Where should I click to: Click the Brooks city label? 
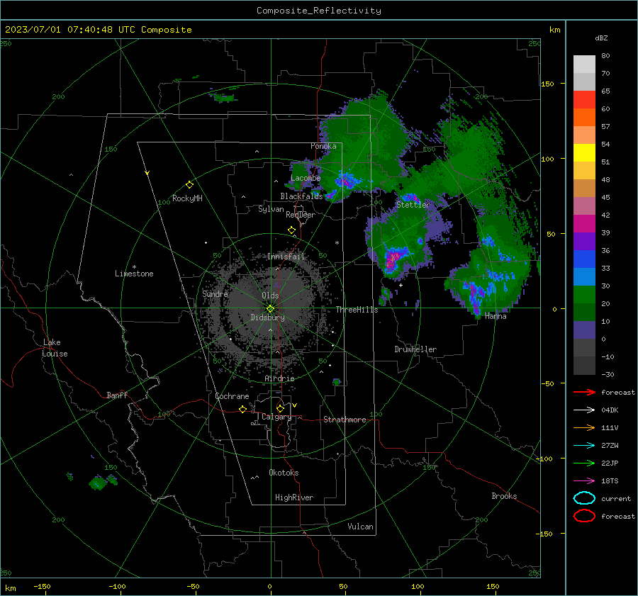click(504, 496)
